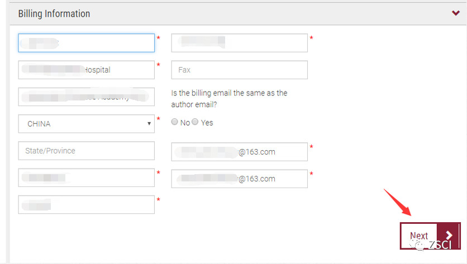Focus the Fax input field
Viewport: 467px width, 264px height.
(239, 70)
